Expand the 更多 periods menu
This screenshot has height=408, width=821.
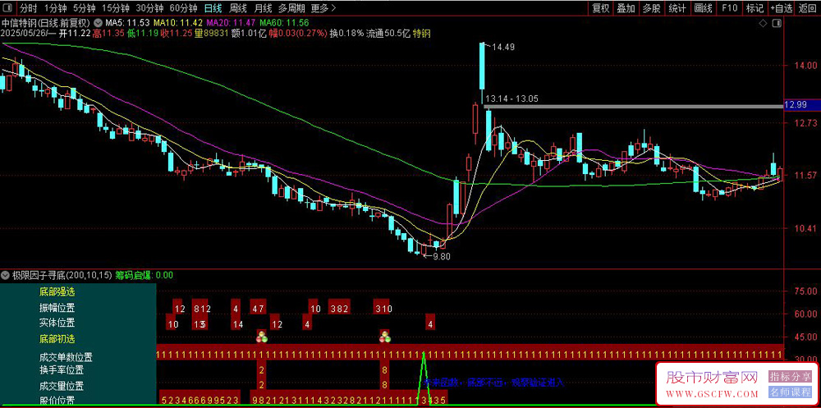click(323, 8)
